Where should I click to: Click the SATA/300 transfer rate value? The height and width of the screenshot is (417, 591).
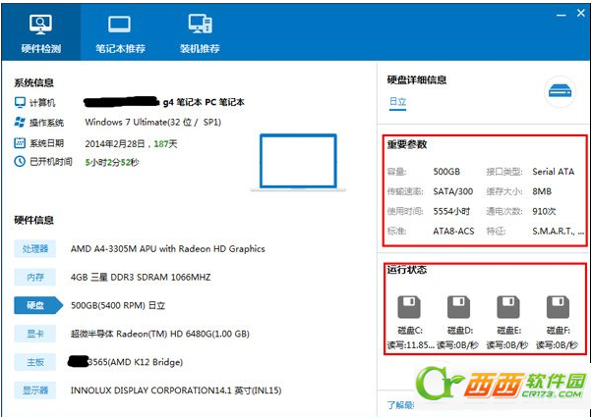pyautogui.click(x=453, y=191)
